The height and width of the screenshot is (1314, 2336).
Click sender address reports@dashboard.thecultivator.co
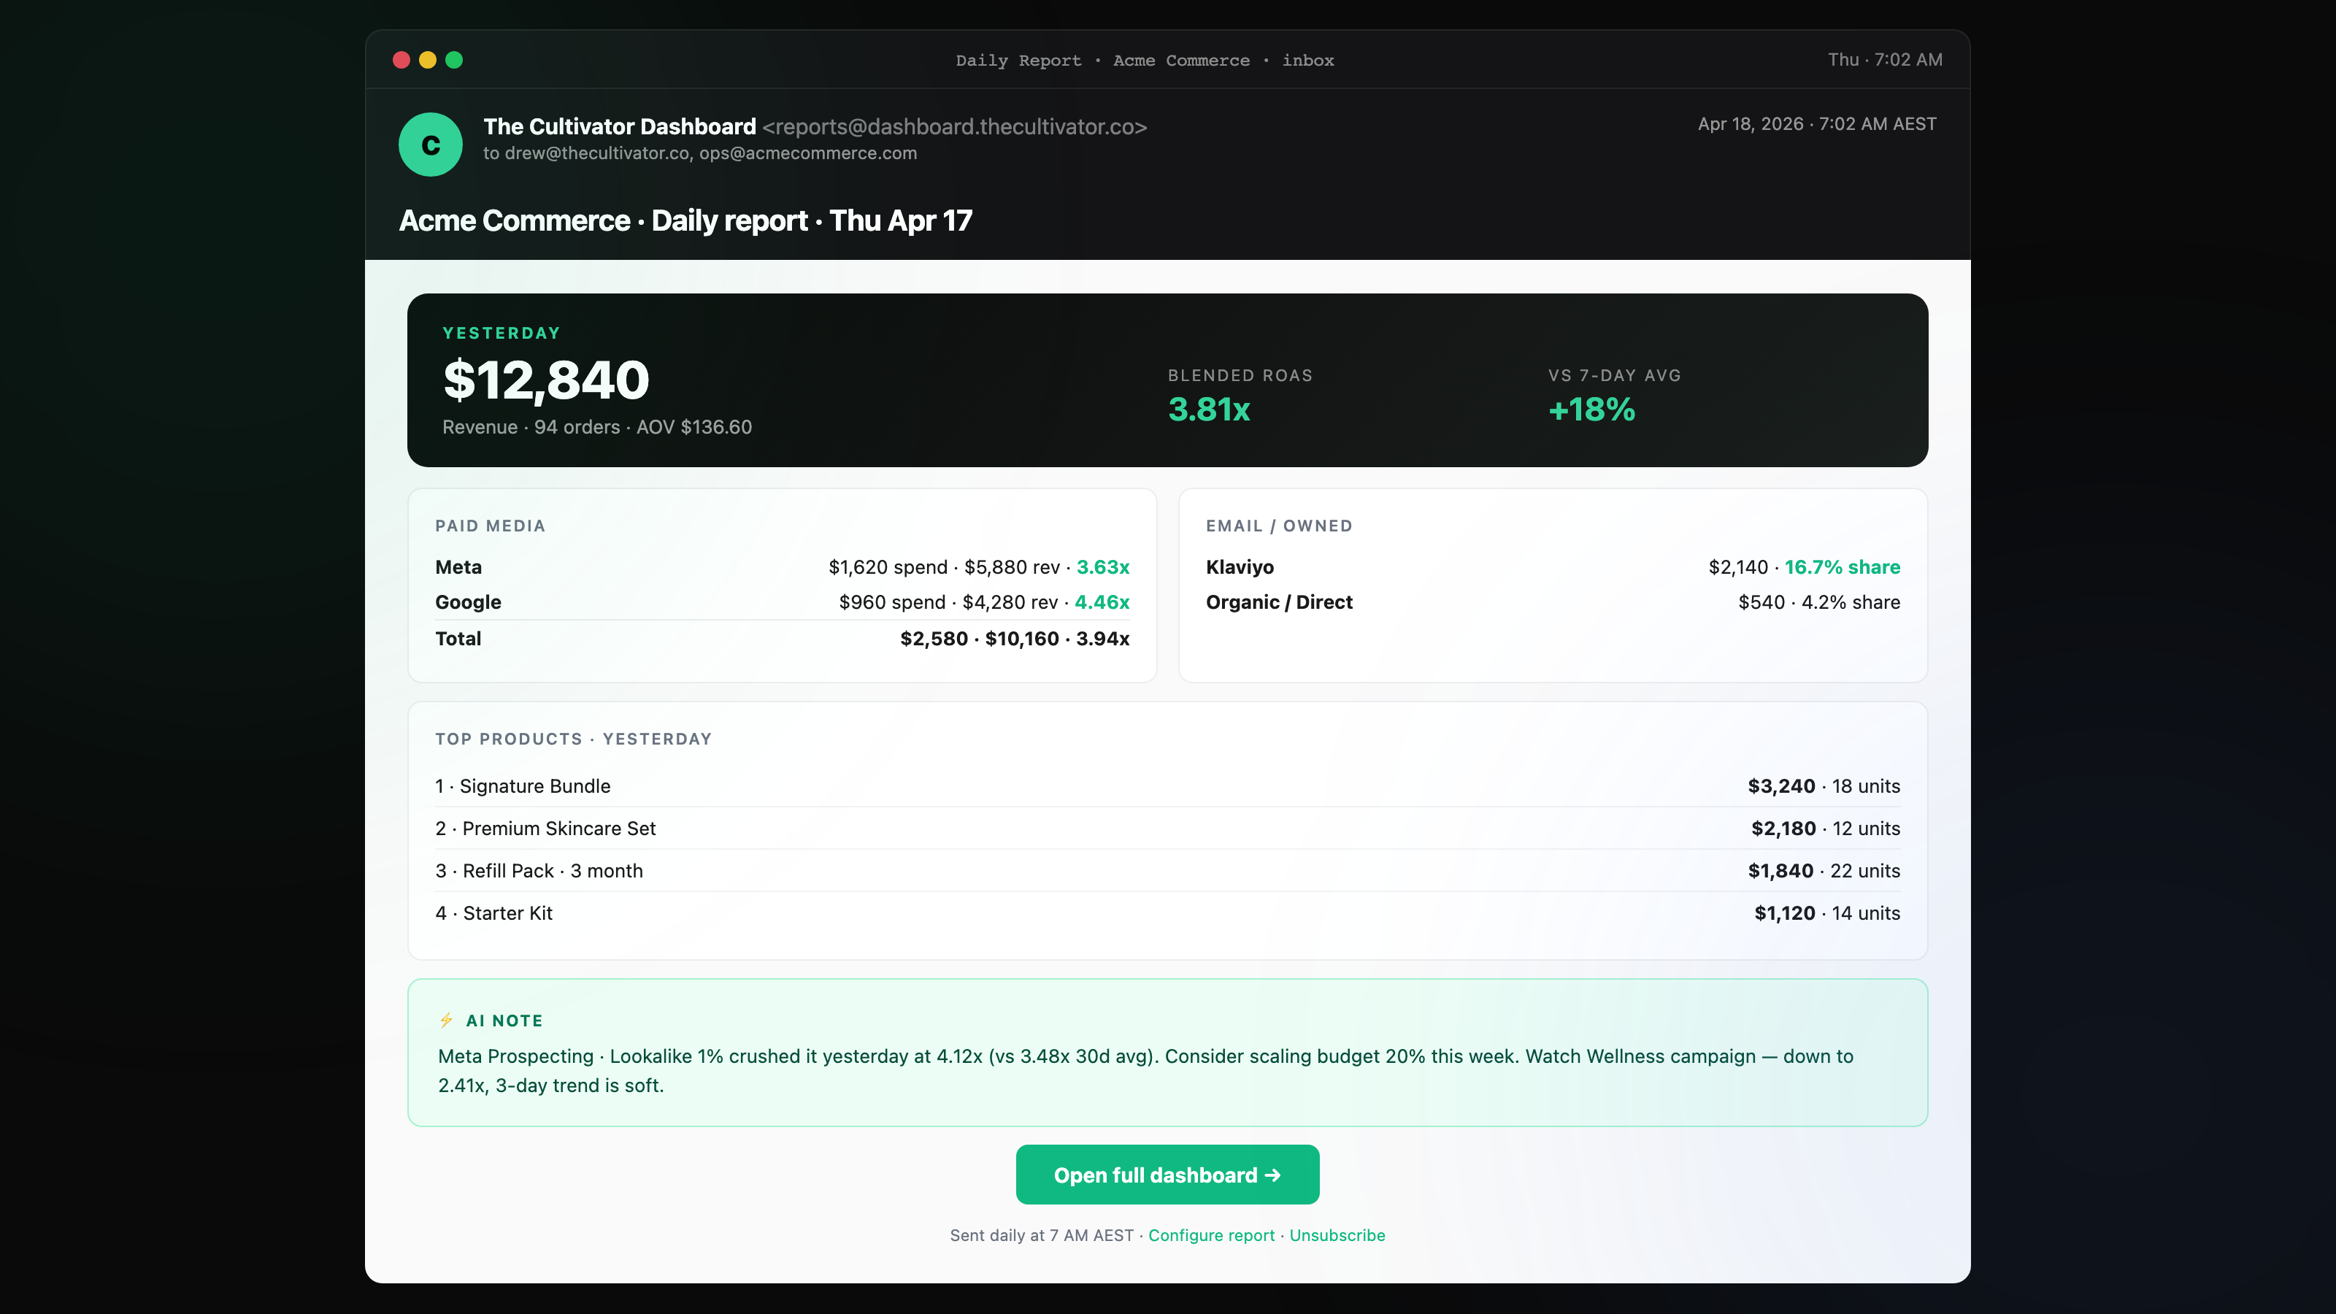(x=955, y=126)
